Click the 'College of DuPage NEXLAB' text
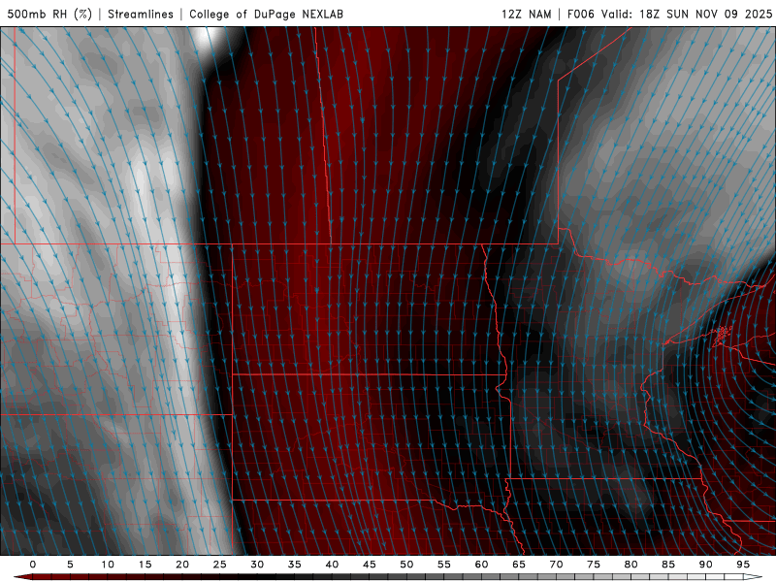The height and width of the screenshot is (582, 776). point(266,14)
